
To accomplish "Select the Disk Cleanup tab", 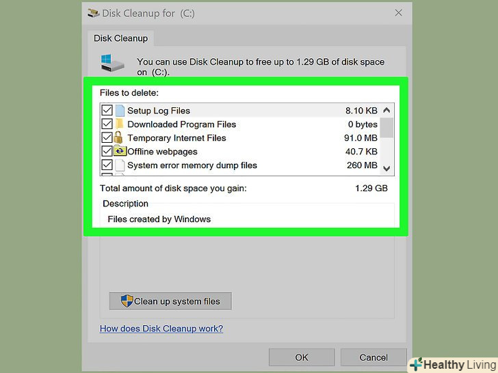I will [120, 38].
